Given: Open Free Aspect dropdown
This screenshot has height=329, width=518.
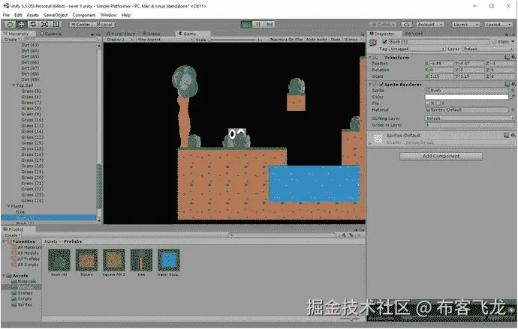Looking at the screenshot, I should pos(165,39).
